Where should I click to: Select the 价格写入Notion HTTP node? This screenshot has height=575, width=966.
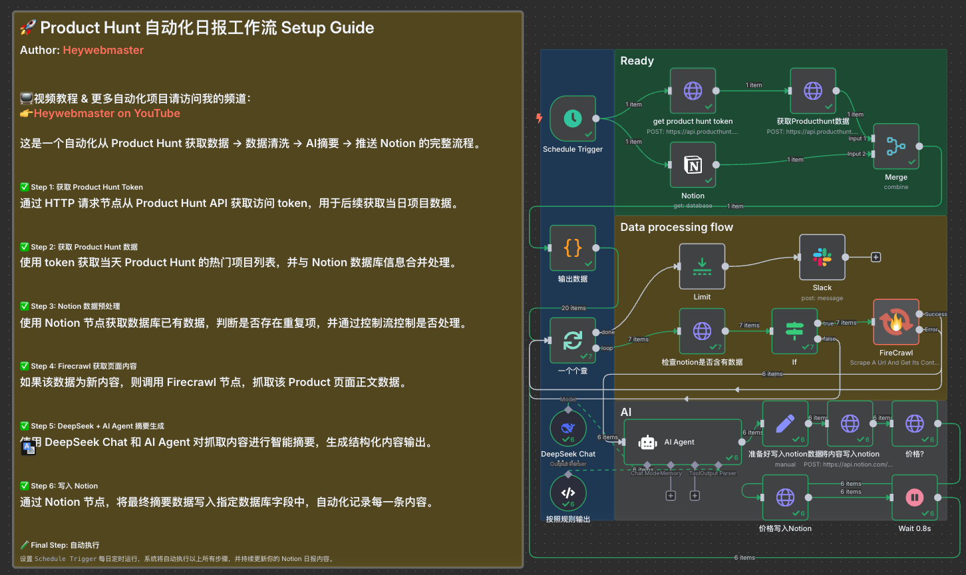[x=786, y=497]
